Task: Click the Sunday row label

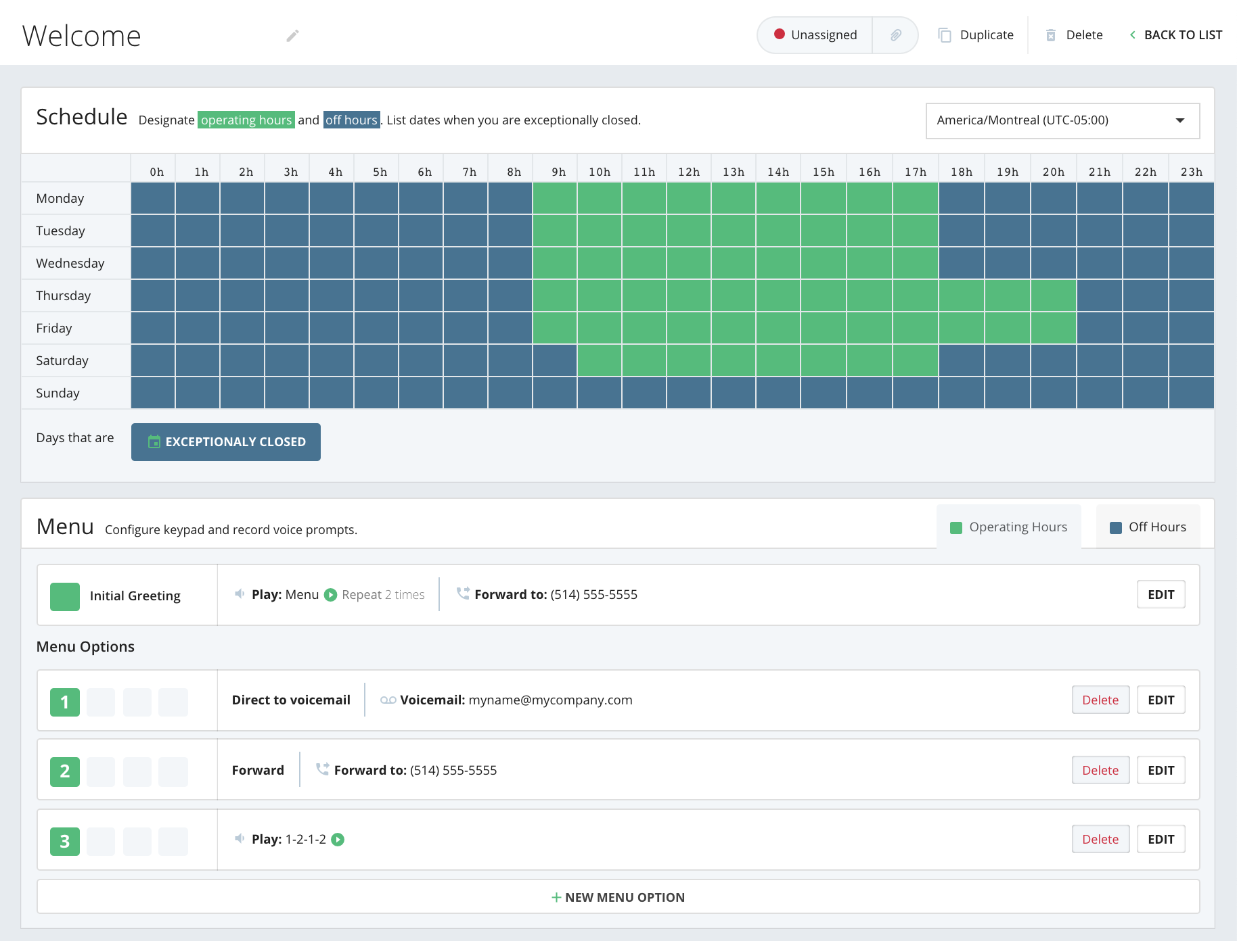Action: tap(58, 393)
